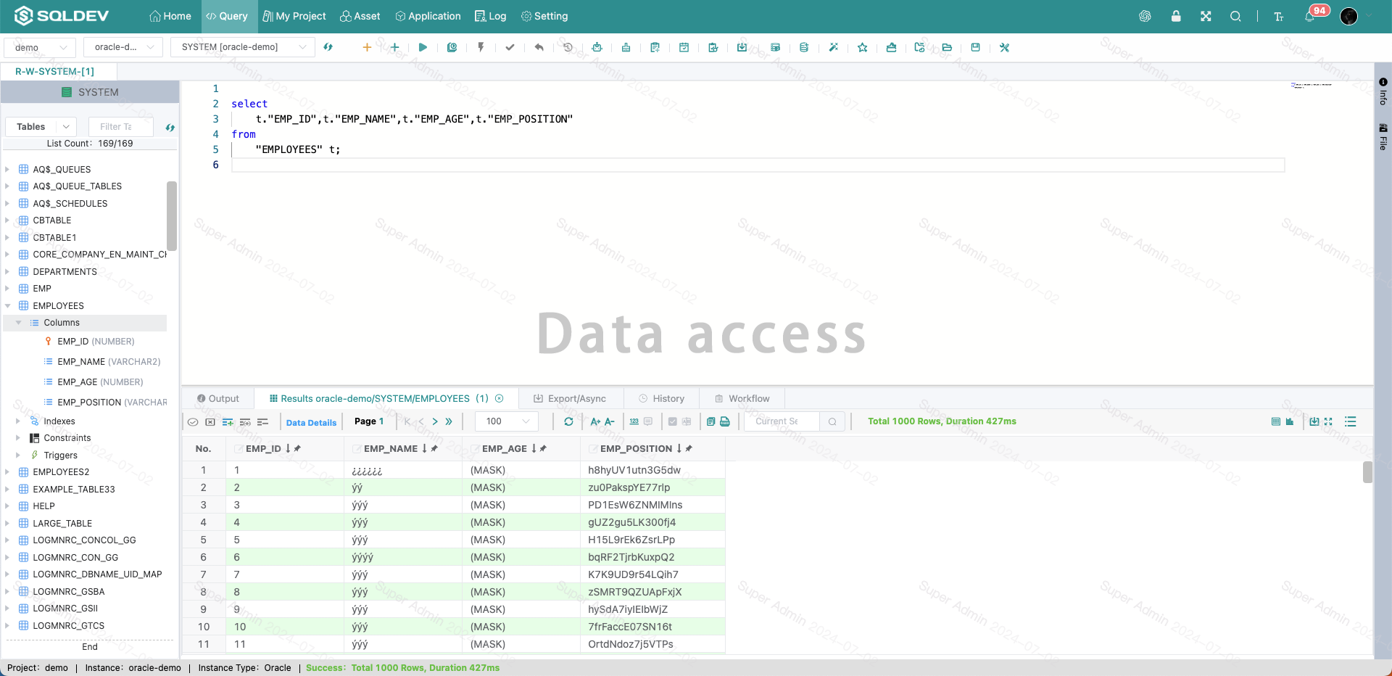The height and width of the screenshot is (676, 1392).
Task: Click the results grid vertical scrollbar
Action: (x=1367, y=472)
